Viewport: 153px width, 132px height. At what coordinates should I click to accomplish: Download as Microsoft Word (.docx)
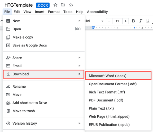(x=118, y=76)
